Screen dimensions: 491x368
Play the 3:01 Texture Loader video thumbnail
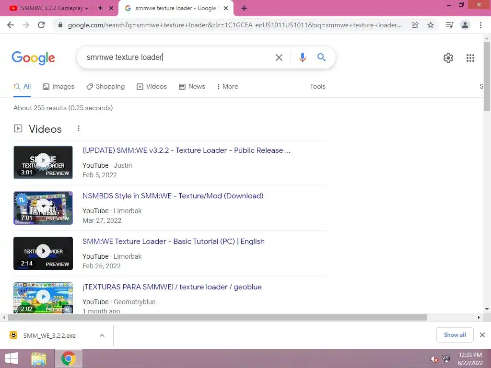click(x=43, y=162)
